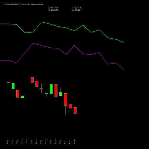Select the close value C: 107.40

click(x=53, y=8)
